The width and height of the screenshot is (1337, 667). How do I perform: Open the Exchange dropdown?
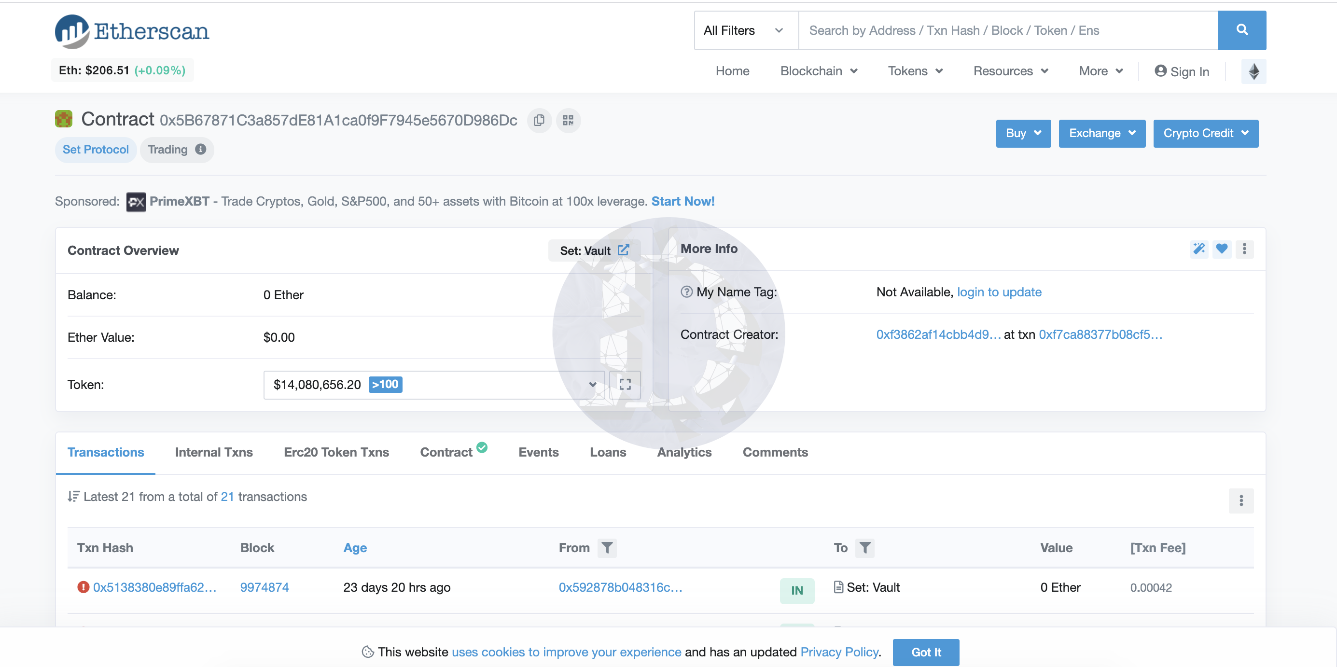coord(1102,133)
